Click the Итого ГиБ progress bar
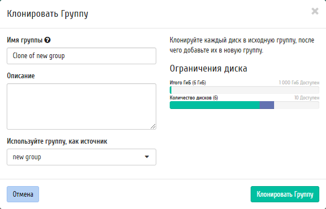 click(244, 90)
